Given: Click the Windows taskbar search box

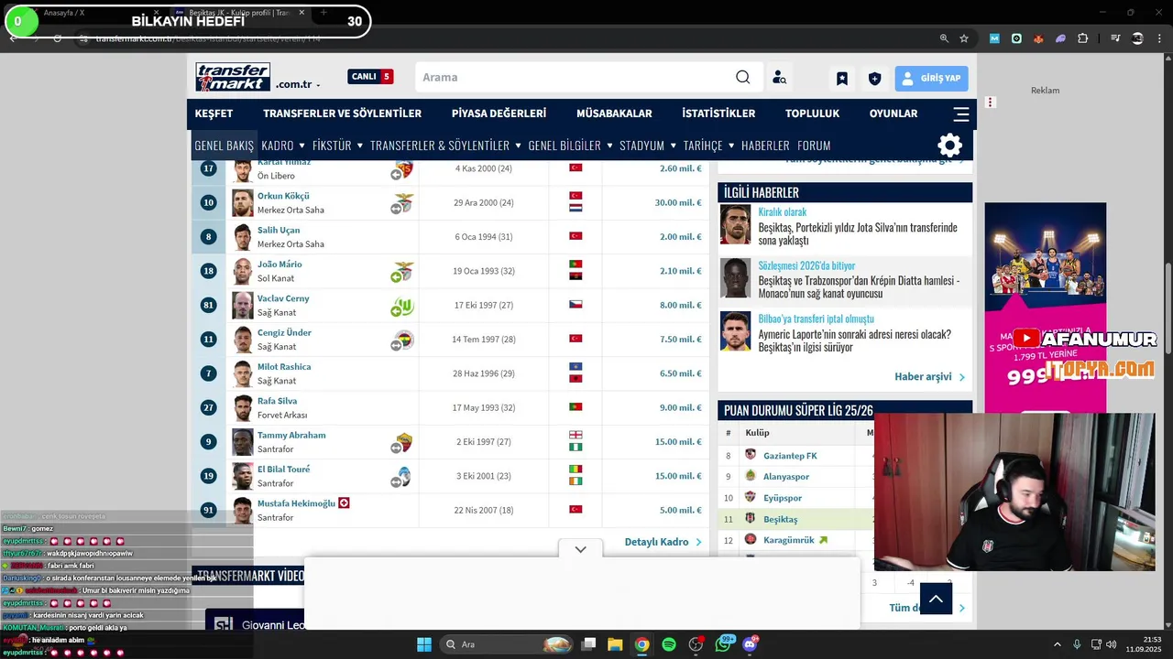Looking at the screenshot, I should (508, 644).
